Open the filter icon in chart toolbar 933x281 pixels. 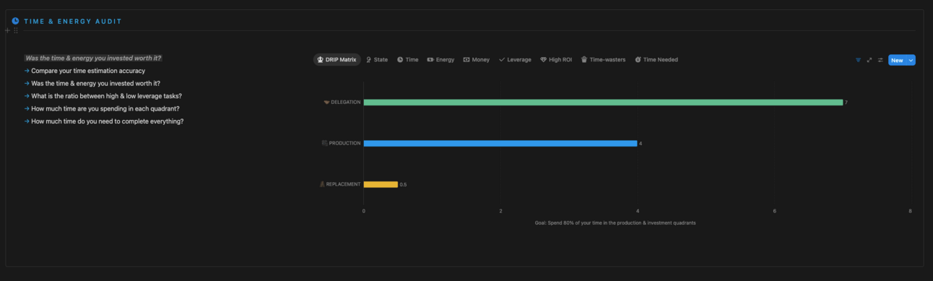858,60
